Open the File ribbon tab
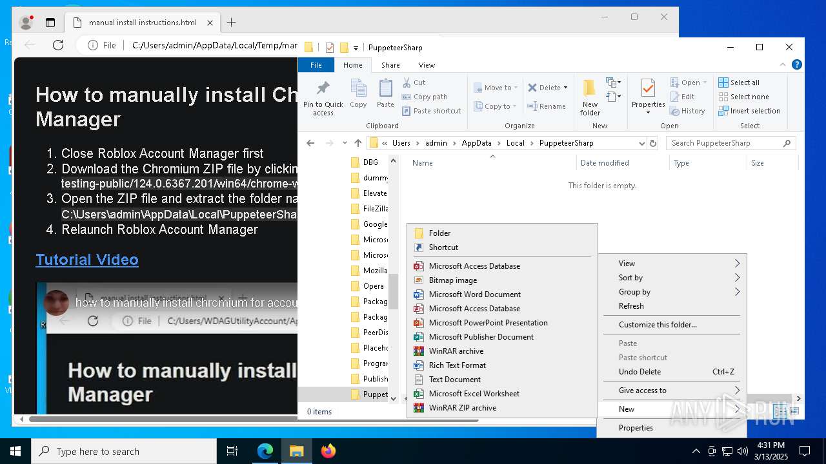The width and height of the screenshot is (826, 464). (x=316, y=65)
